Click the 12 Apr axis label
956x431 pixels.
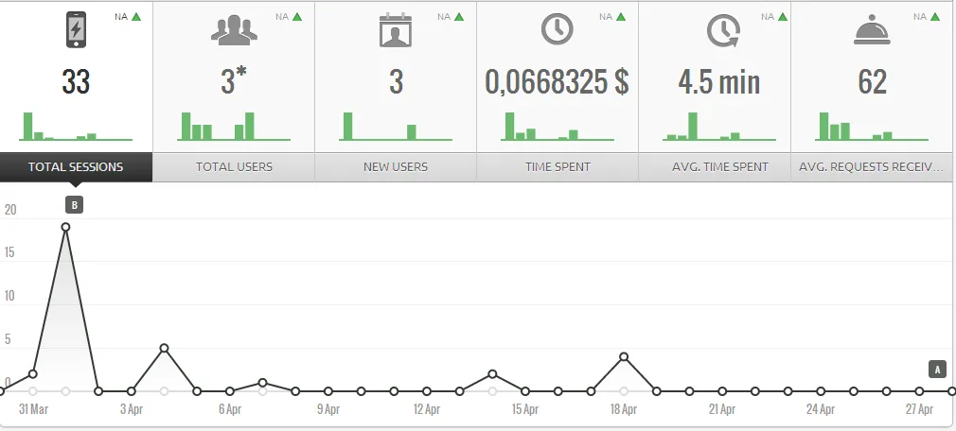coord(427,409)
